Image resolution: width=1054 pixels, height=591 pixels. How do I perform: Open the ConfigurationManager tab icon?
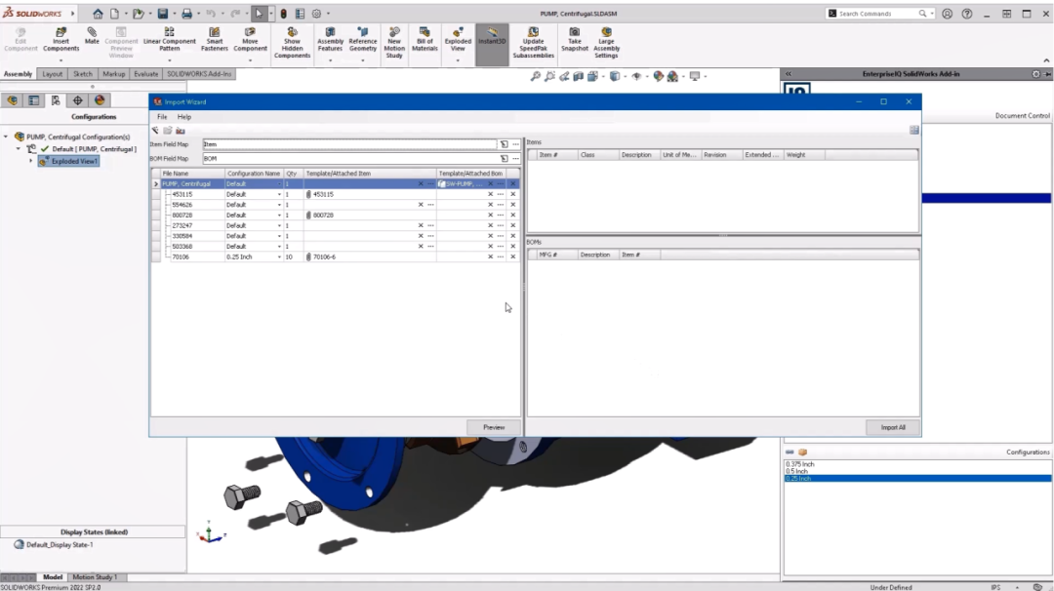(56, 100)
